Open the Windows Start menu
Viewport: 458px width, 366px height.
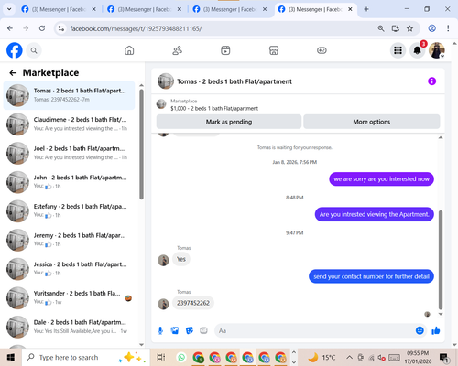(11, 357)
